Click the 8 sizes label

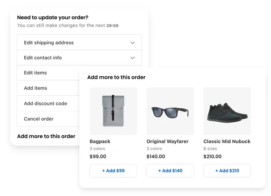(x=210, y=149)
